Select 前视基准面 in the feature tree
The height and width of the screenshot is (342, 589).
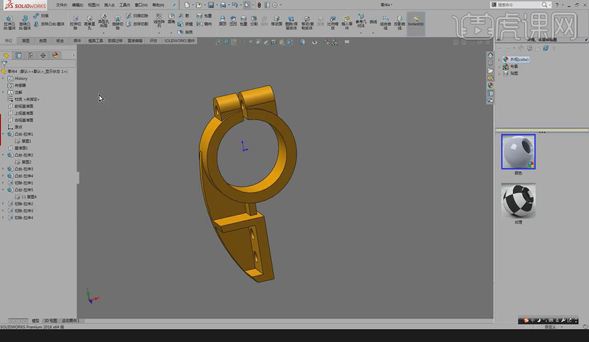pos(24,106)
